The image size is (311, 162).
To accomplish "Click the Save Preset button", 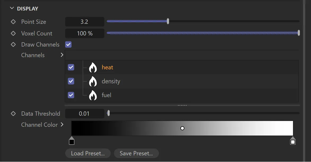I will pos(136,153).
